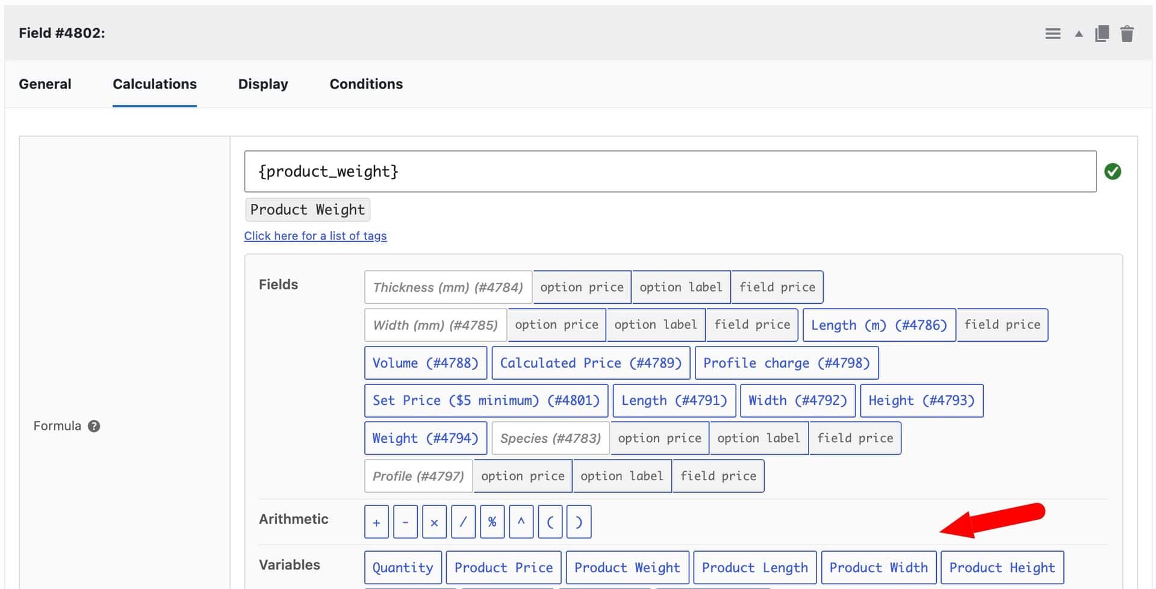Add the Quantity variable
The width and height of the screenshot is (1156, 589).
403,567
